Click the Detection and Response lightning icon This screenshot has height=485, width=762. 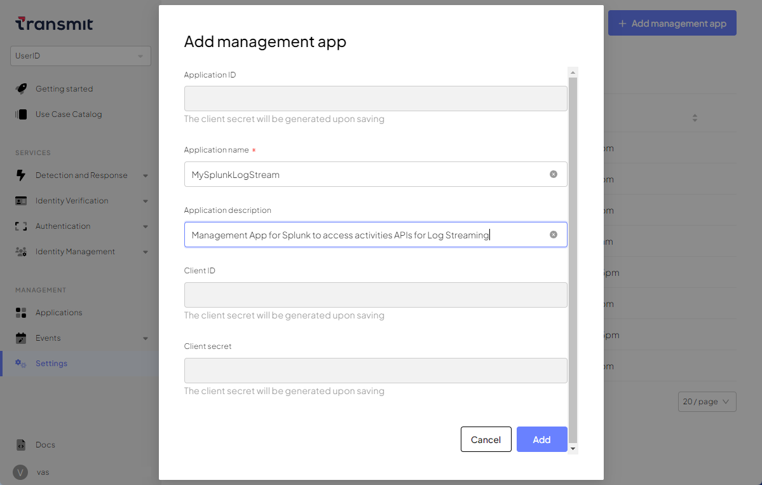pos(21,175)
